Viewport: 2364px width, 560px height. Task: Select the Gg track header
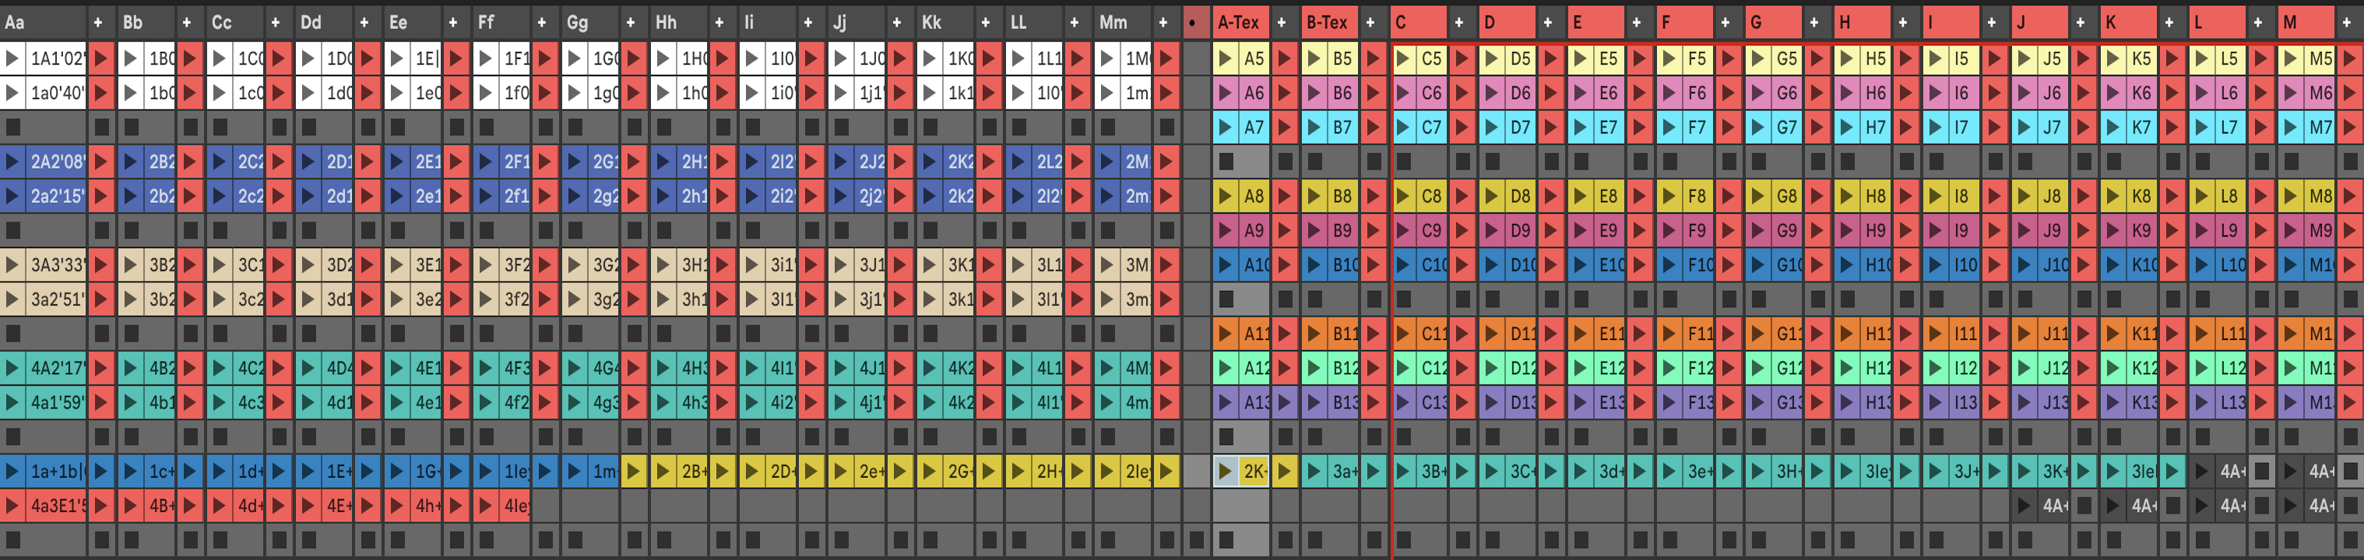pos(590,23)
